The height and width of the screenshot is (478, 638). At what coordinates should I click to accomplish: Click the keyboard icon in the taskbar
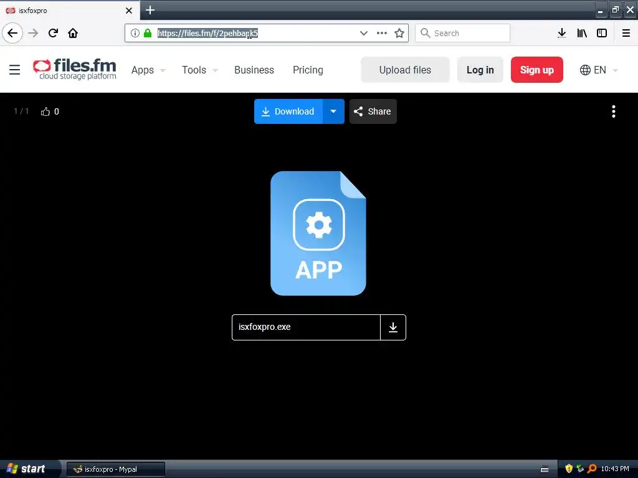pyautogui.click(x=545, y=469)
